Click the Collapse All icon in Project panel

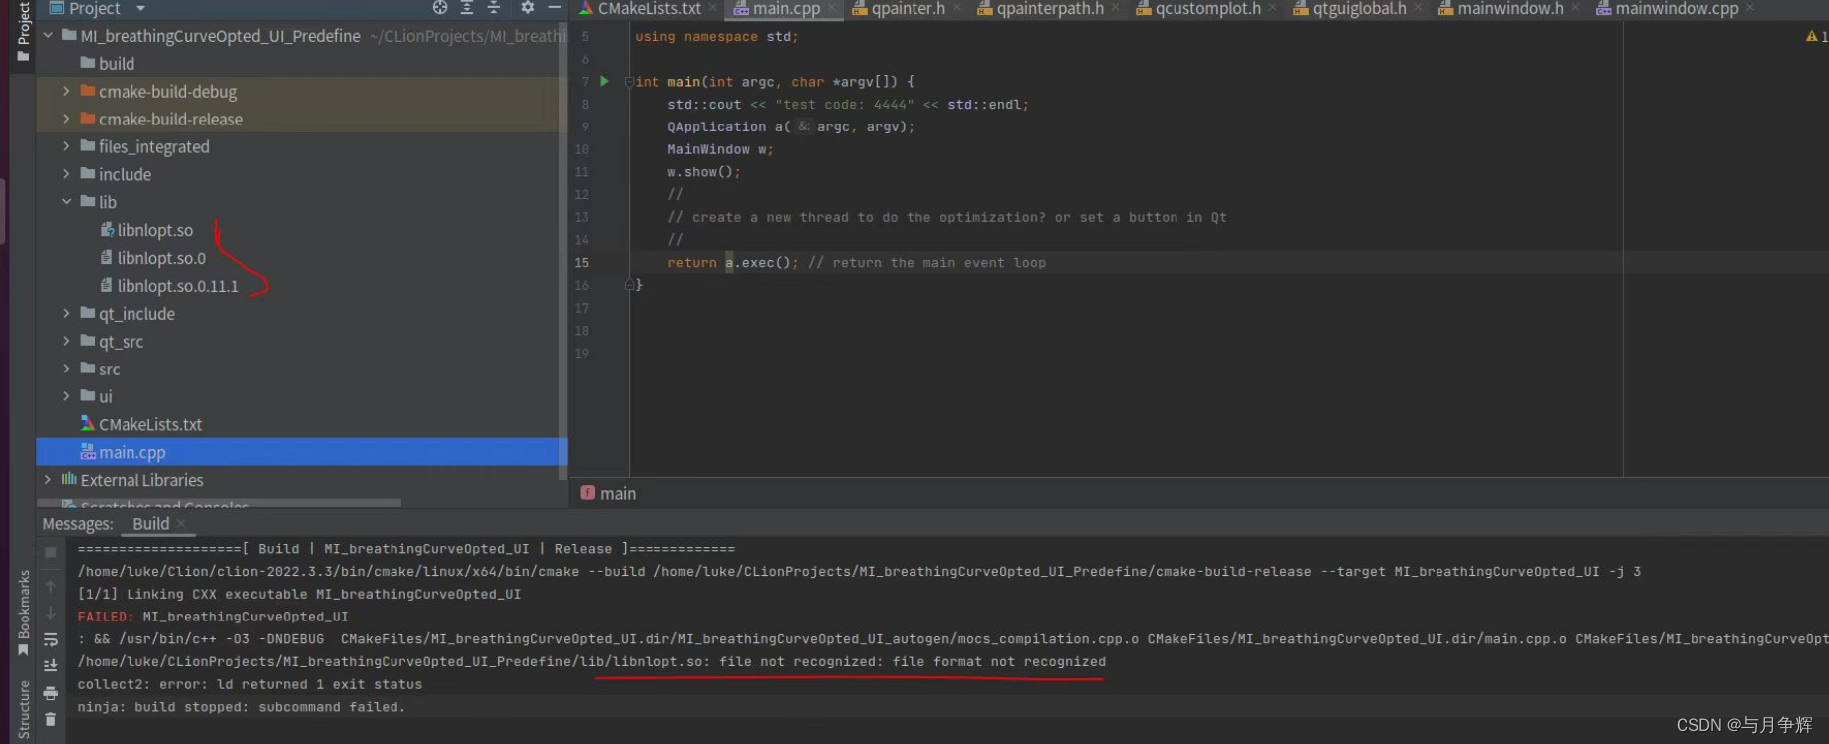point(493,8)
